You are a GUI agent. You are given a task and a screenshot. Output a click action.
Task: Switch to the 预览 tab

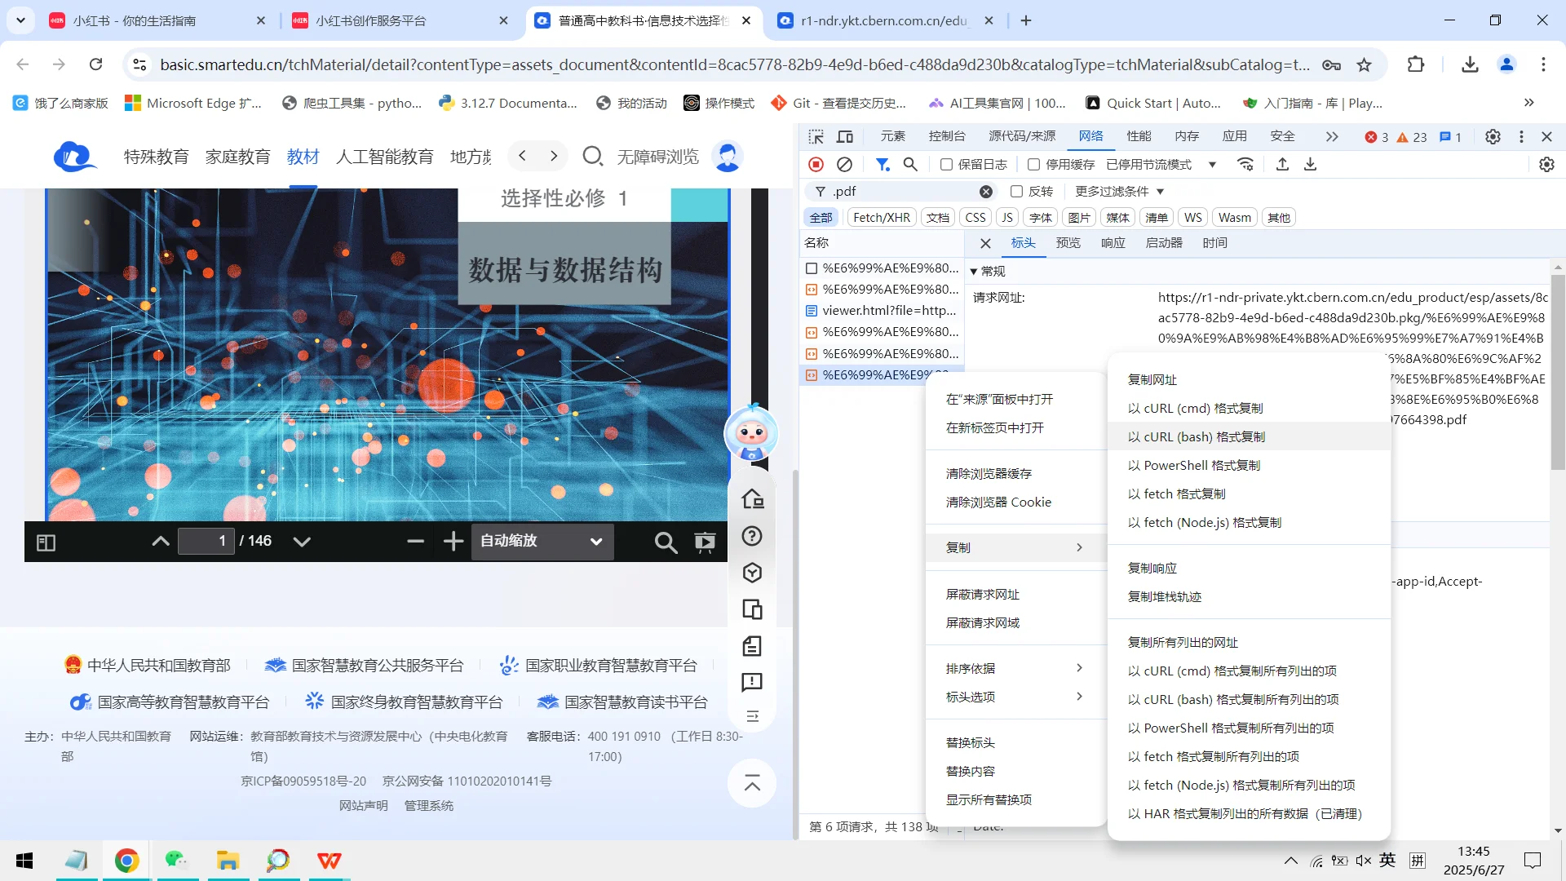click(x=1068, y=243)
